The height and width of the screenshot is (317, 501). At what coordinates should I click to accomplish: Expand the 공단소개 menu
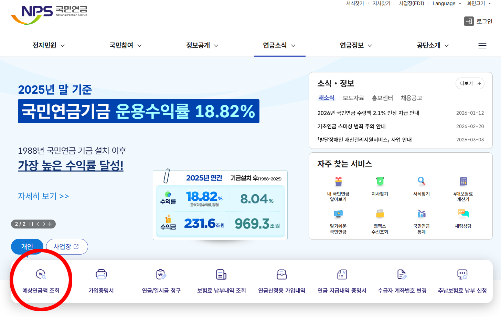pos(433,45)
